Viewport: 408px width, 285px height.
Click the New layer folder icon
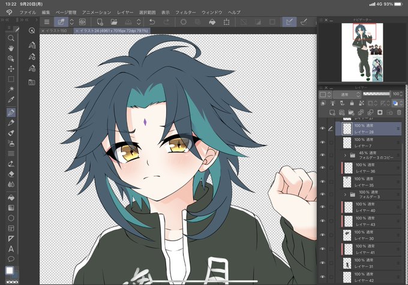(351, 112)
